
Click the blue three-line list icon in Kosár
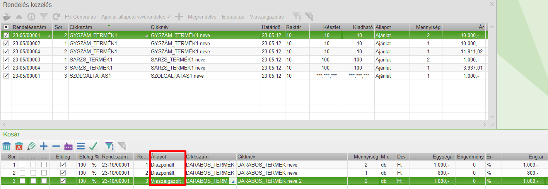(80, 146)
